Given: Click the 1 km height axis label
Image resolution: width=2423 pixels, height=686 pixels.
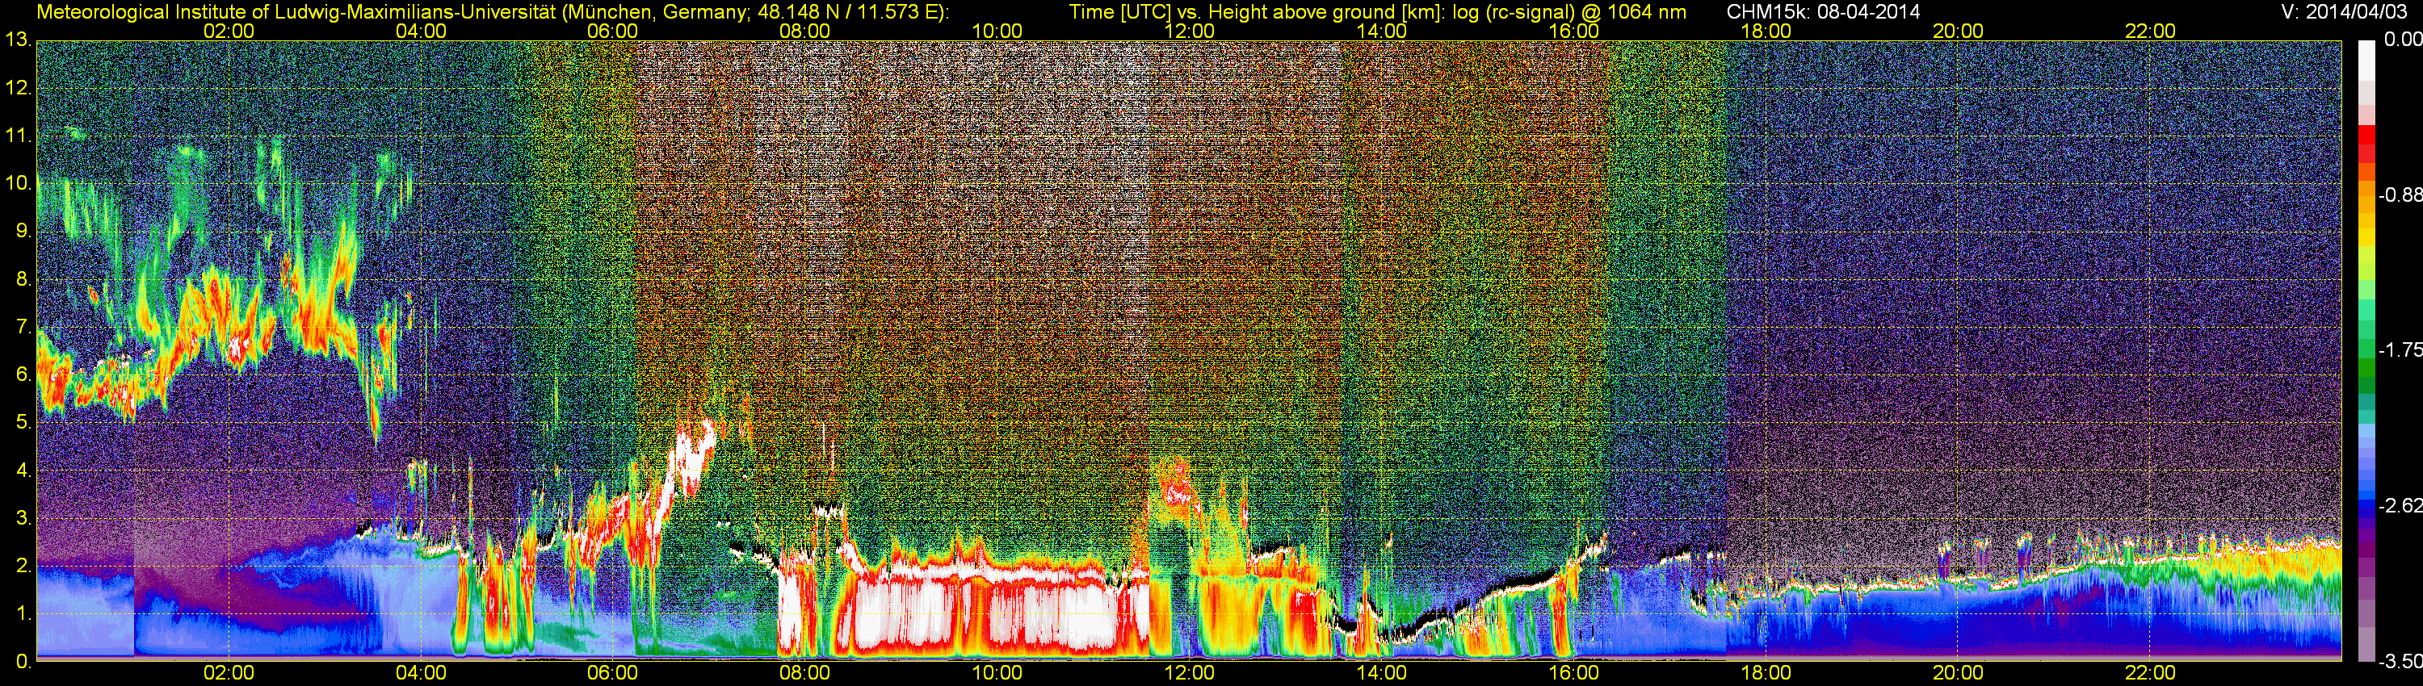Looking at the screenshot, I should click(x=23, y=613).
